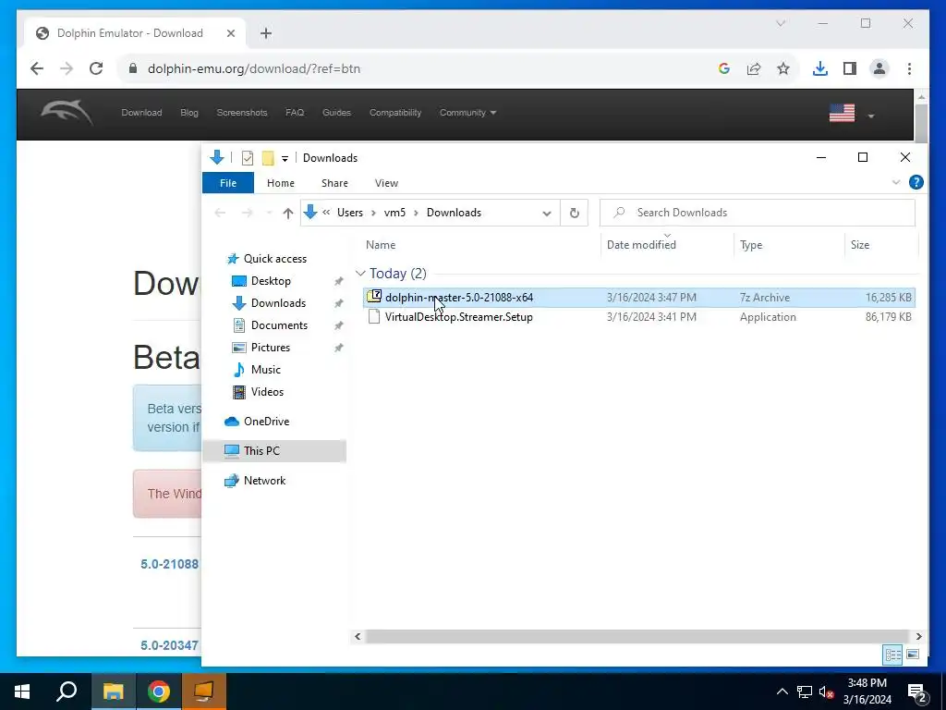
Task: Open new Chrome tab
Action: (266, 34)
